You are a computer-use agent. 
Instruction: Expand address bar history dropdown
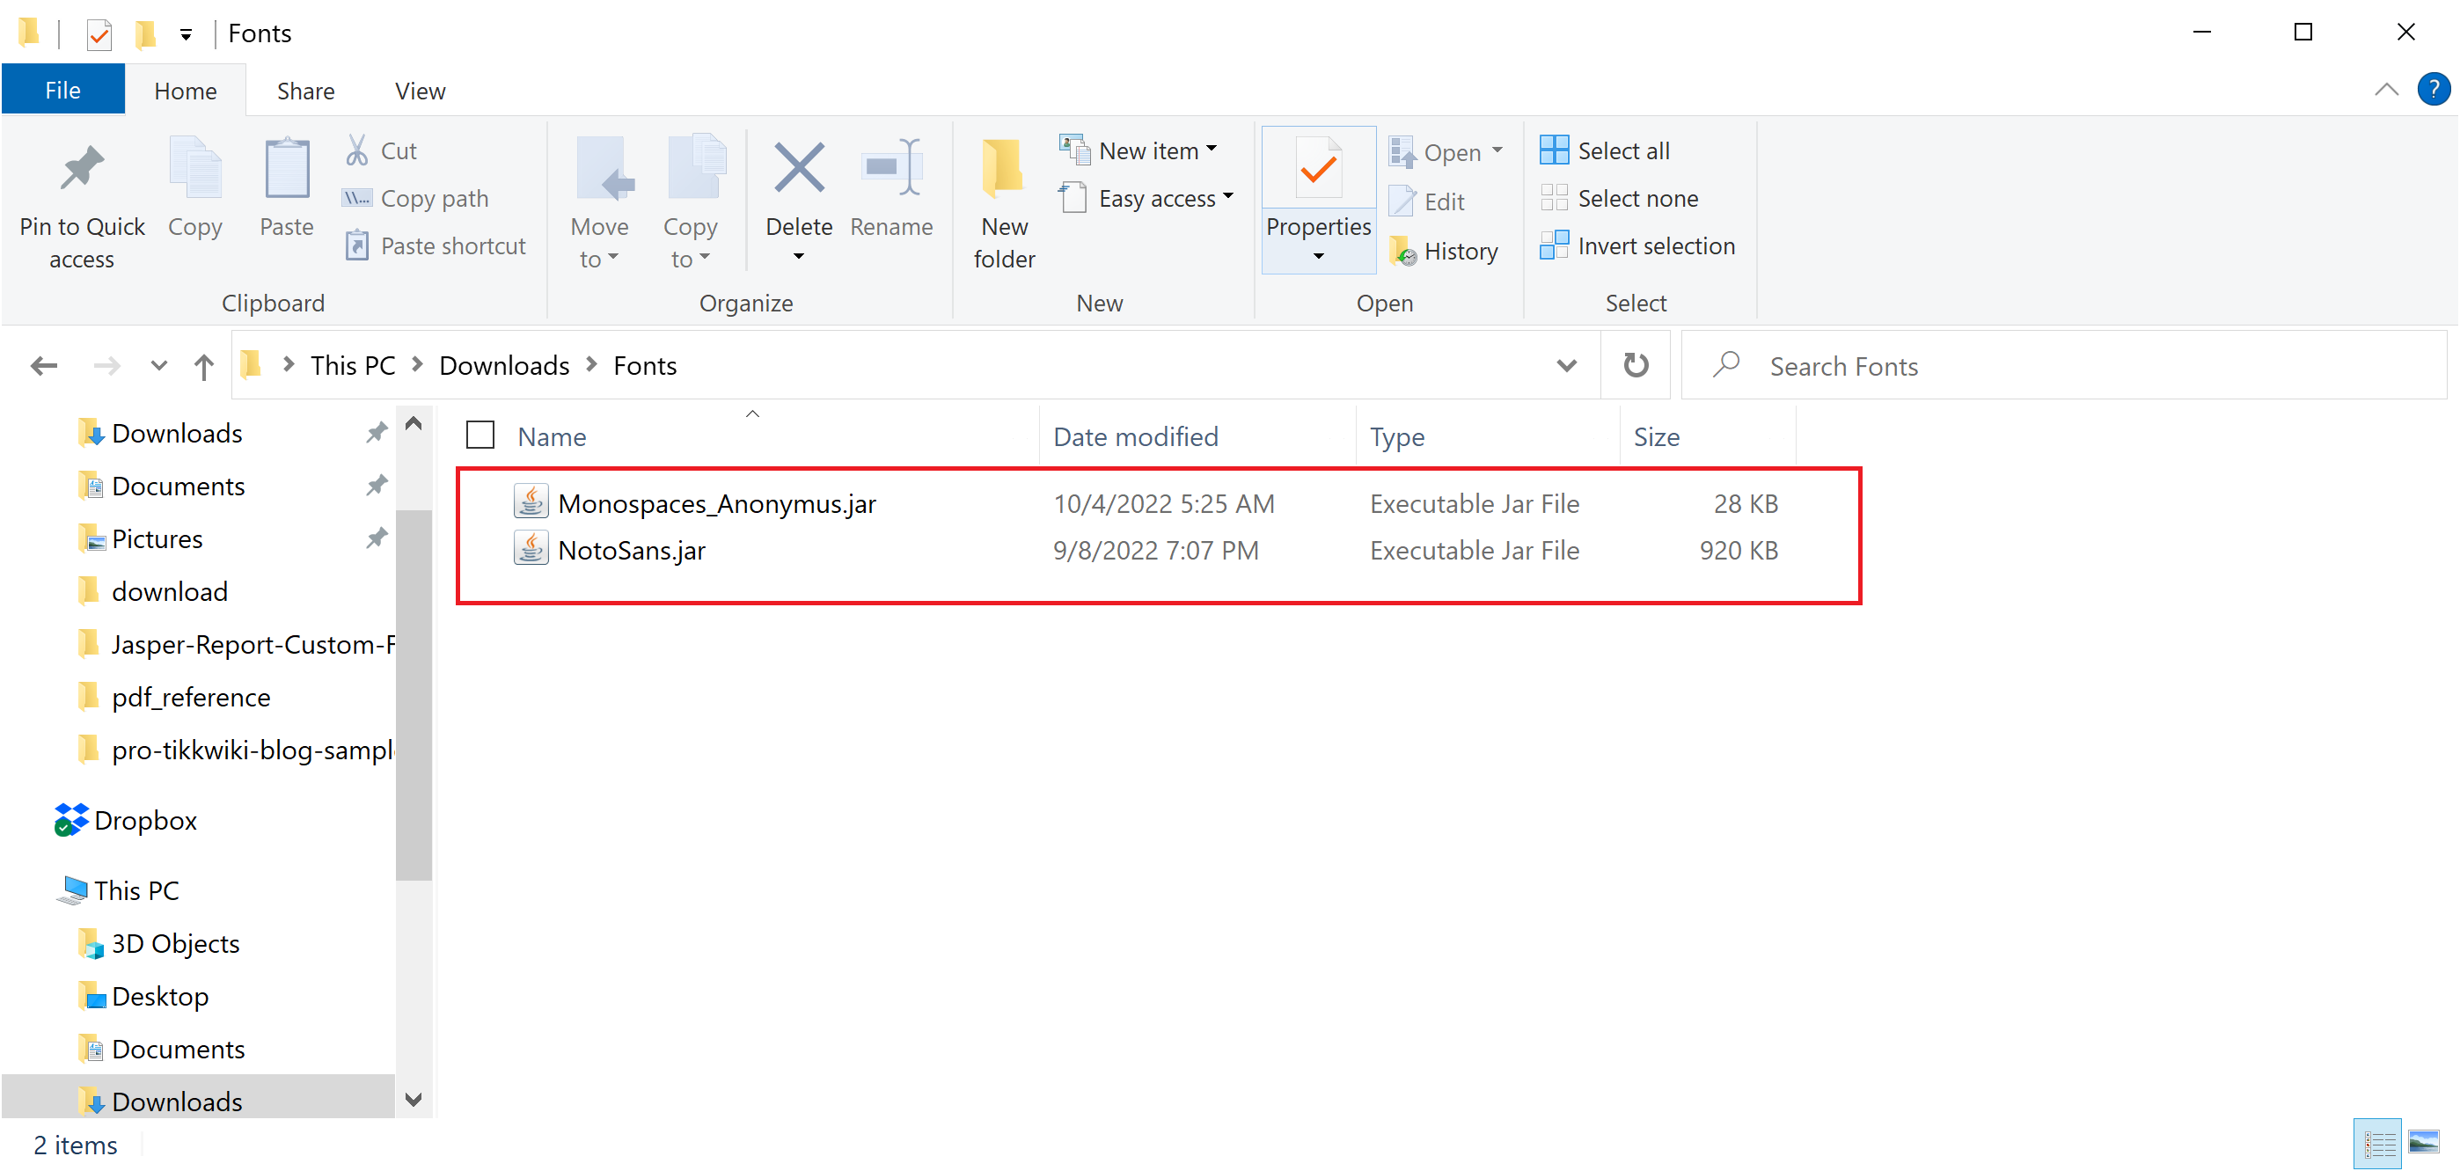1566,366
